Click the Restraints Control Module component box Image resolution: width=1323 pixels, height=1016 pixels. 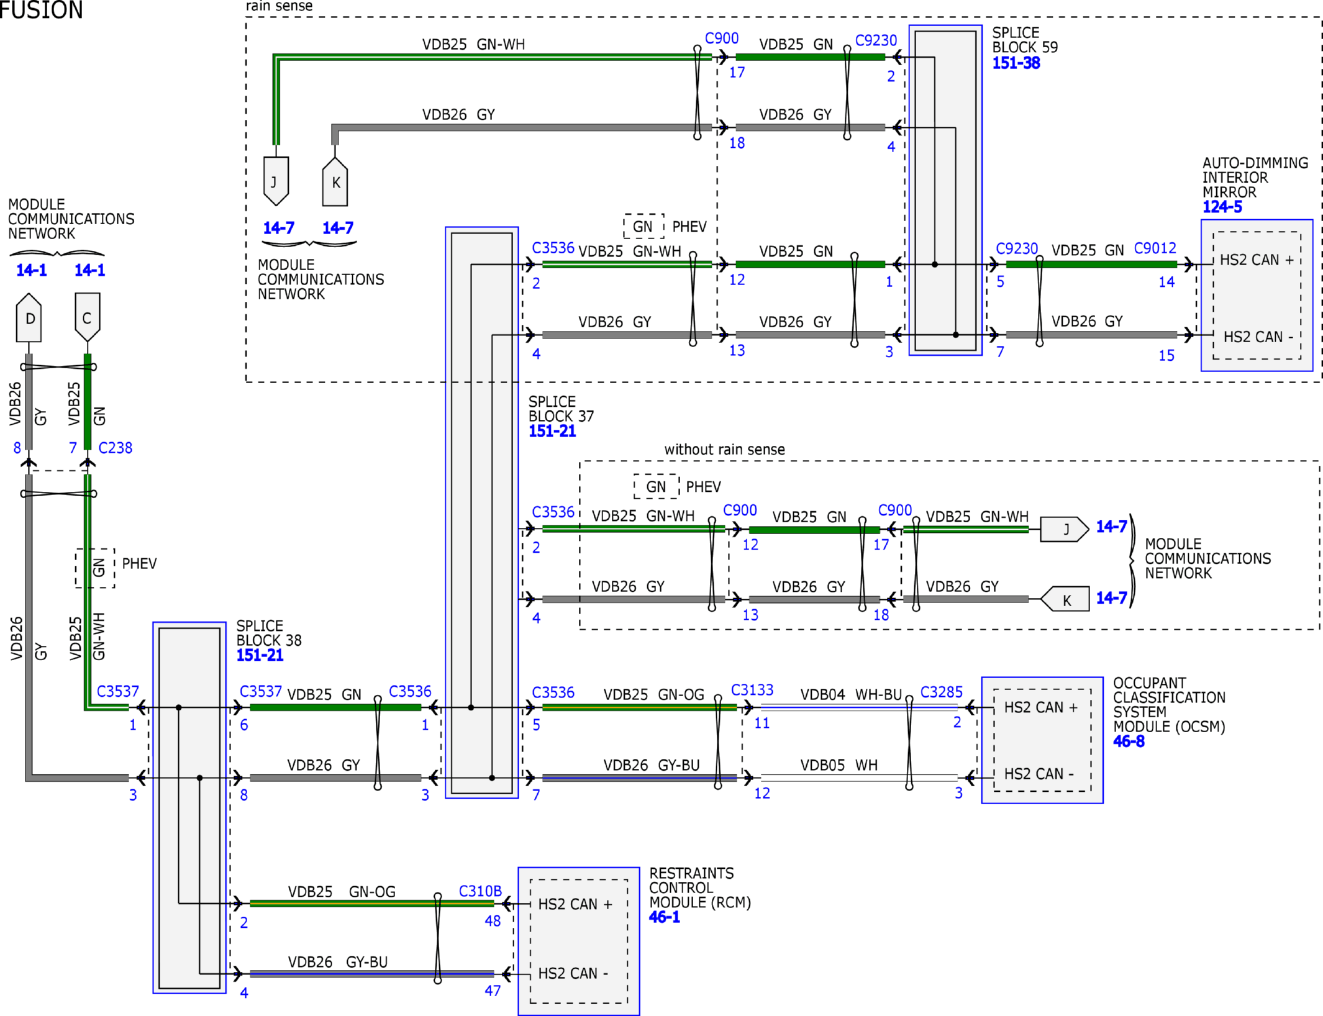pyautogui.click(x=579, y=941)
